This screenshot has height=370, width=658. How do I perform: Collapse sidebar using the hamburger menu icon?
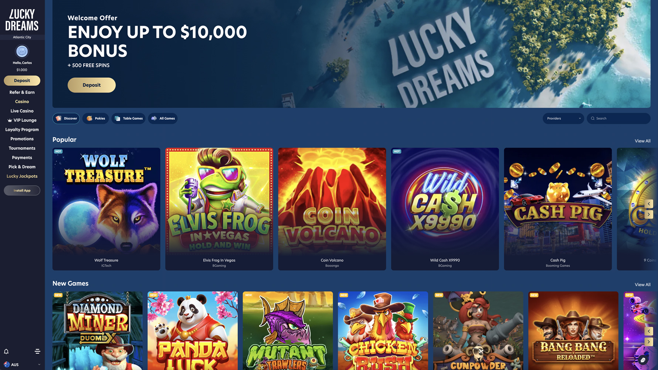pos(37,351)
